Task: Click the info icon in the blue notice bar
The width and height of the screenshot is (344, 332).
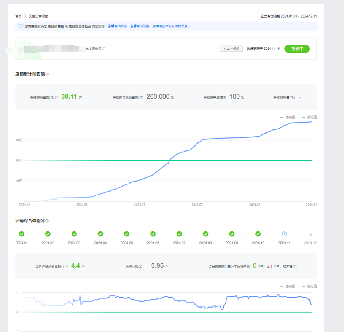Action: click(21, 26)
